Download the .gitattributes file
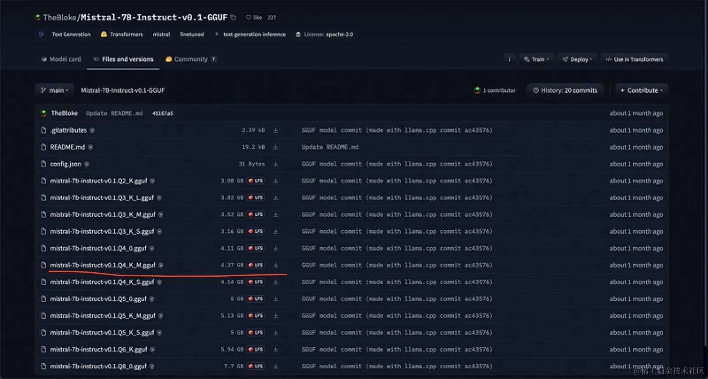Viewport: 708px width, 379px height. [x=276, y=130]
